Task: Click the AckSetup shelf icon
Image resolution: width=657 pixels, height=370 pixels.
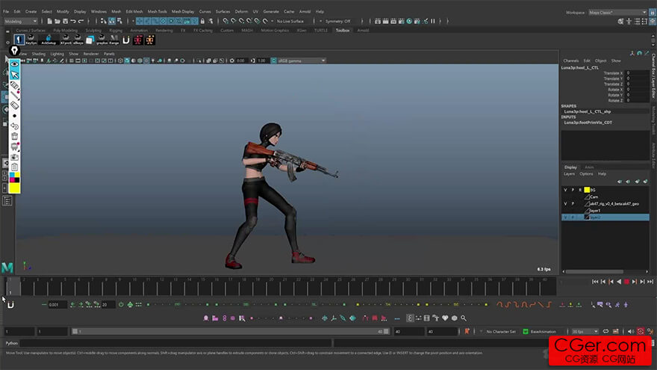Action: click(x=49, y=40)
